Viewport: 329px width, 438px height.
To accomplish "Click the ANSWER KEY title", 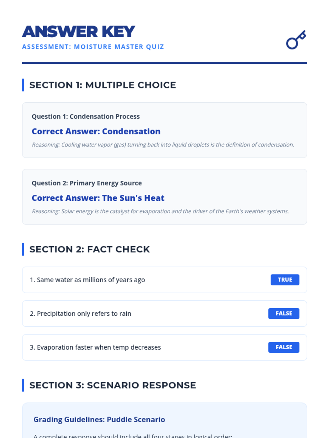I will point(78,31).
